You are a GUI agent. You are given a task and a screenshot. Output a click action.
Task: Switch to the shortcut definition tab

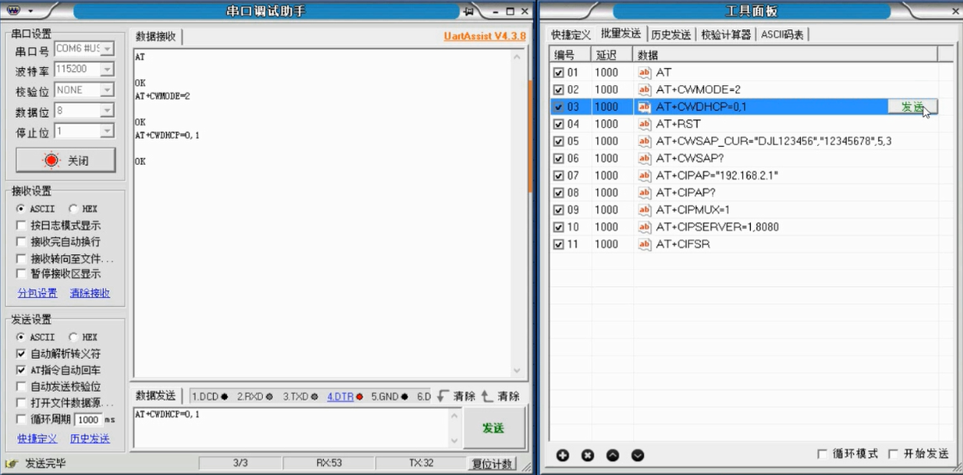click(570, 34)
